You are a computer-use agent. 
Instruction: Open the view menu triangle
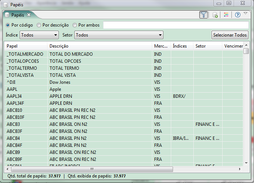click(x=245, y=13)
